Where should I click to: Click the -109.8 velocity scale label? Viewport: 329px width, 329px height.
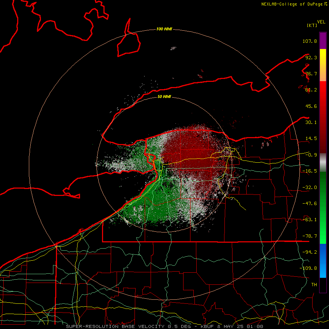pos(308,268)
